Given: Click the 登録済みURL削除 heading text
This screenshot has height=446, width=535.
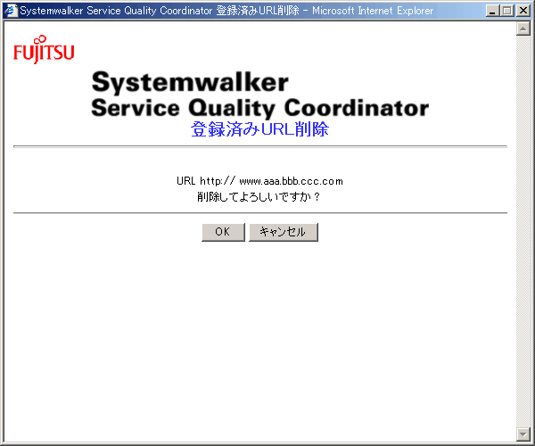Looking at the screenshot, I should (x=259, y=129).
